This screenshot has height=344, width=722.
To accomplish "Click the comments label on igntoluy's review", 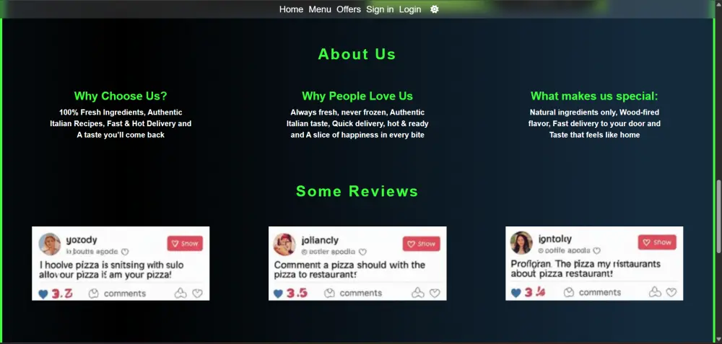I will (x=600, y=292).
